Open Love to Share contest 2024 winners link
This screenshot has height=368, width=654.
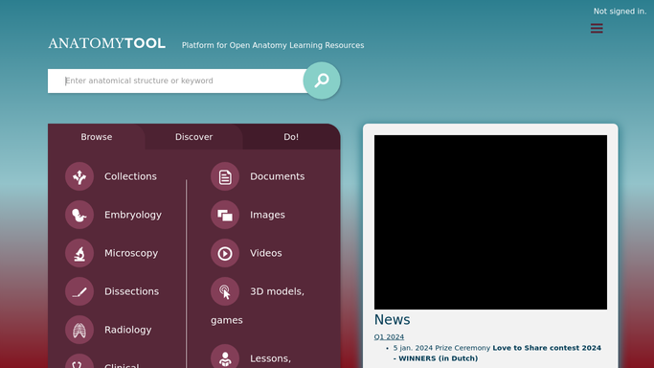[497, 353]
